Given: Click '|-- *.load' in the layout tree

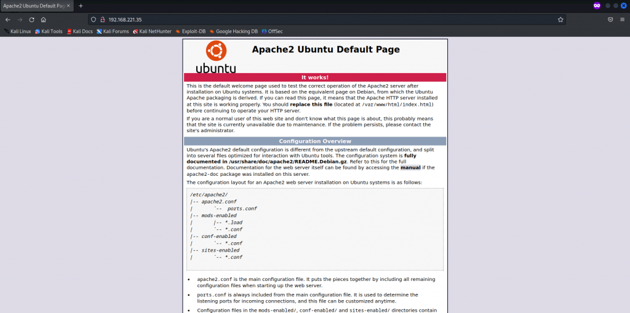Looking at the screenshot, I should coord(228,223).
